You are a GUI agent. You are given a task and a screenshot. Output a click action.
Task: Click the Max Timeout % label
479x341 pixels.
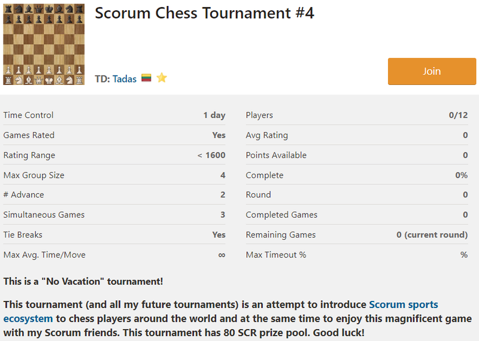tap(276, 255)
